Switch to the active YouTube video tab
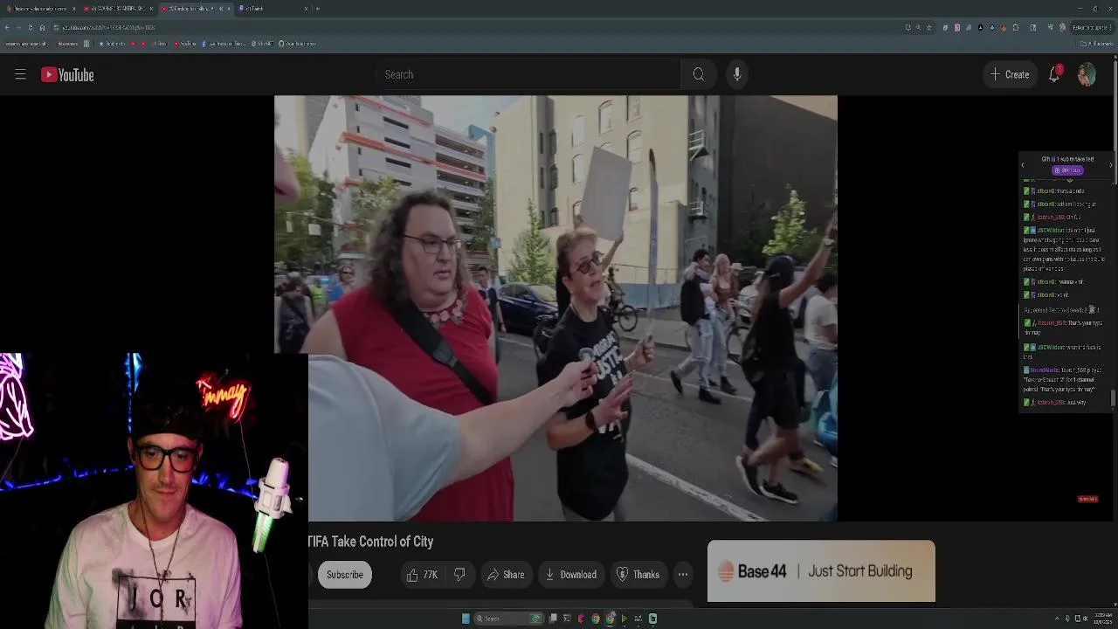This screenshot has width=1118, height=629. tap(194, 9)
